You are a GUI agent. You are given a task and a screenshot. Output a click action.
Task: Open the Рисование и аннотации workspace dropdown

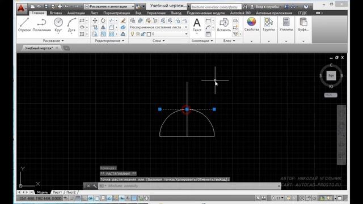[x=109, y=6]
